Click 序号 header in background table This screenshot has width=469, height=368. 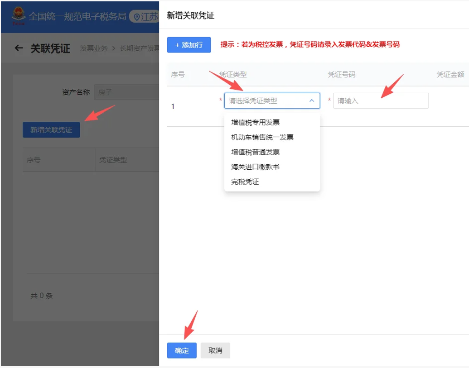click(x=34, y=160)
